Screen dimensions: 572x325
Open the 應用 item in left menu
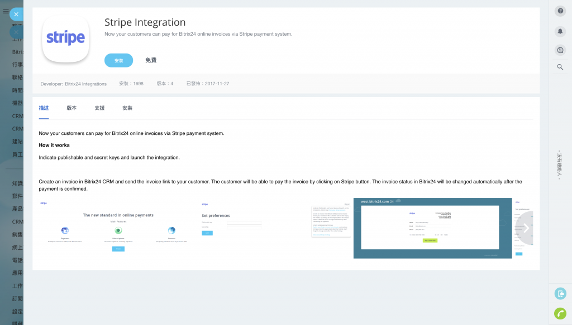coord(17,273)
